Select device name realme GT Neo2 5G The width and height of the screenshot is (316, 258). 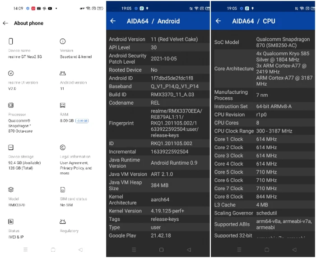(x=25, y=57)
